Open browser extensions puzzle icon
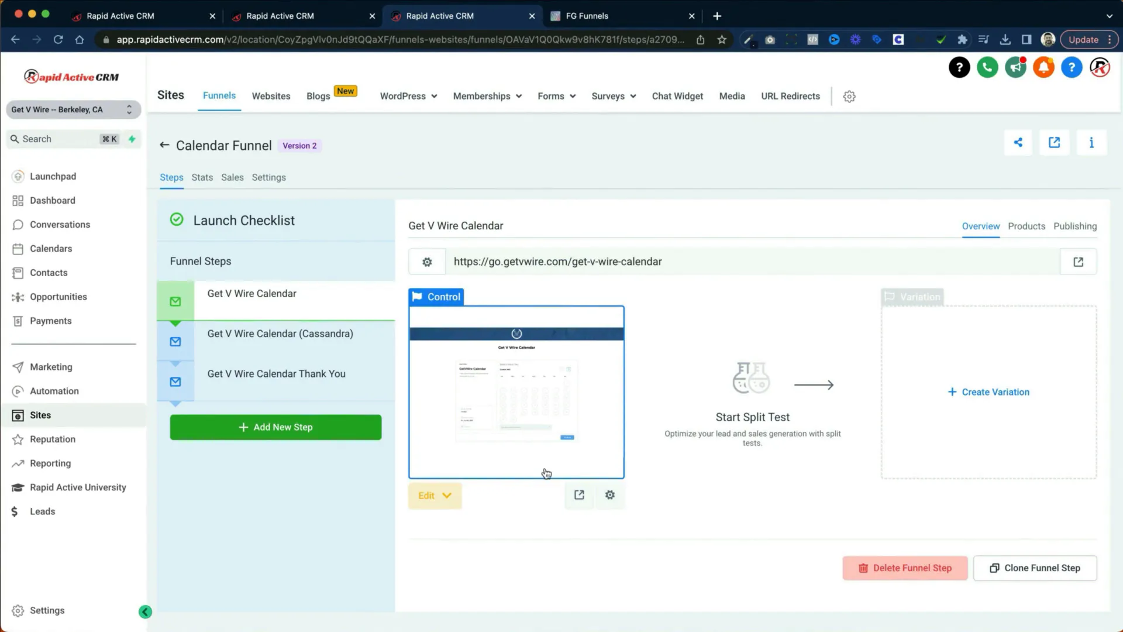The width and height of the screenshot is (1123, 632). click(962, 40)
